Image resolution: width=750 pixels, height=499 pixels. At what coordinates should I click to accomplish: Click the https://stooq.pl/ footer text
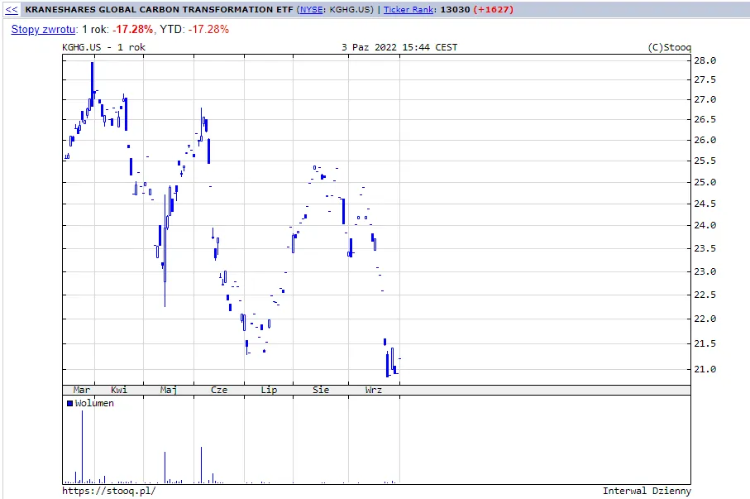pyautogui.click(x=109, y=491)
